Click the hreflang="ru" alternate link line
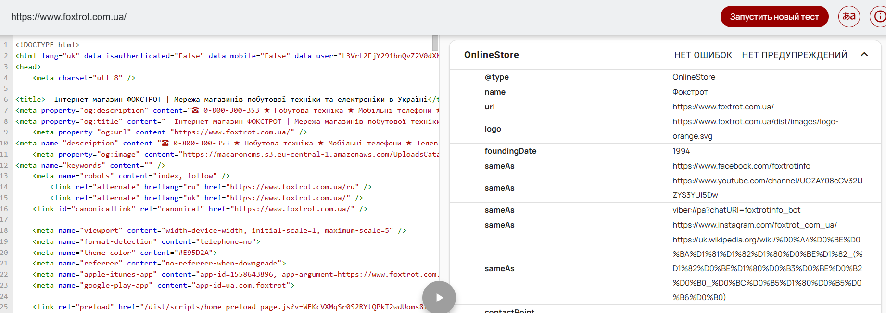This screenshot has width=886, height=313. (x=211, y=187)
